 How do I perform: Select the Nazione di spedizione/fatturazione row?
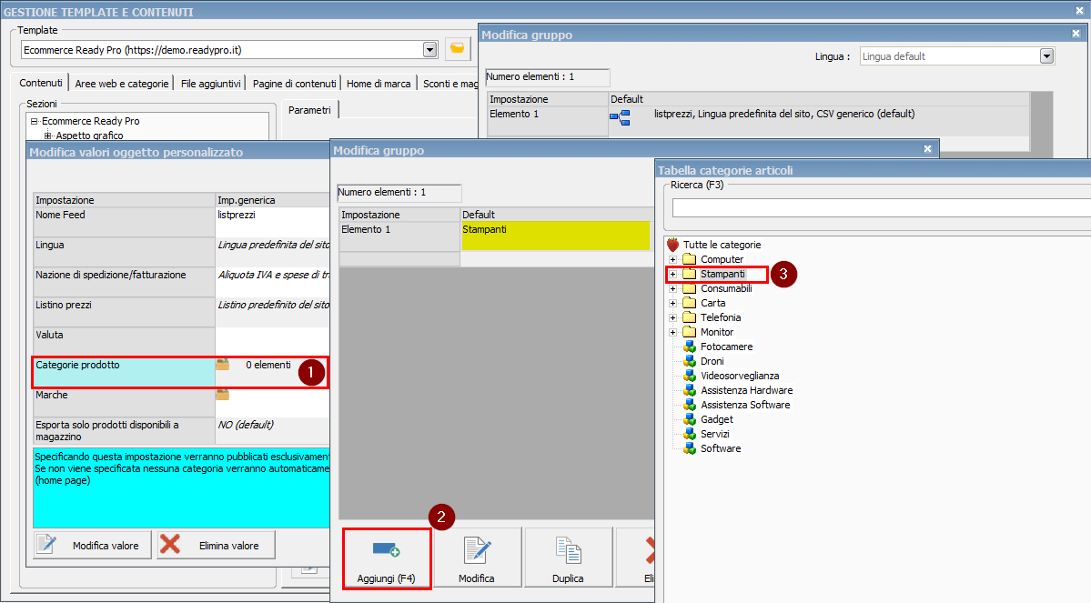coord(181,282)
